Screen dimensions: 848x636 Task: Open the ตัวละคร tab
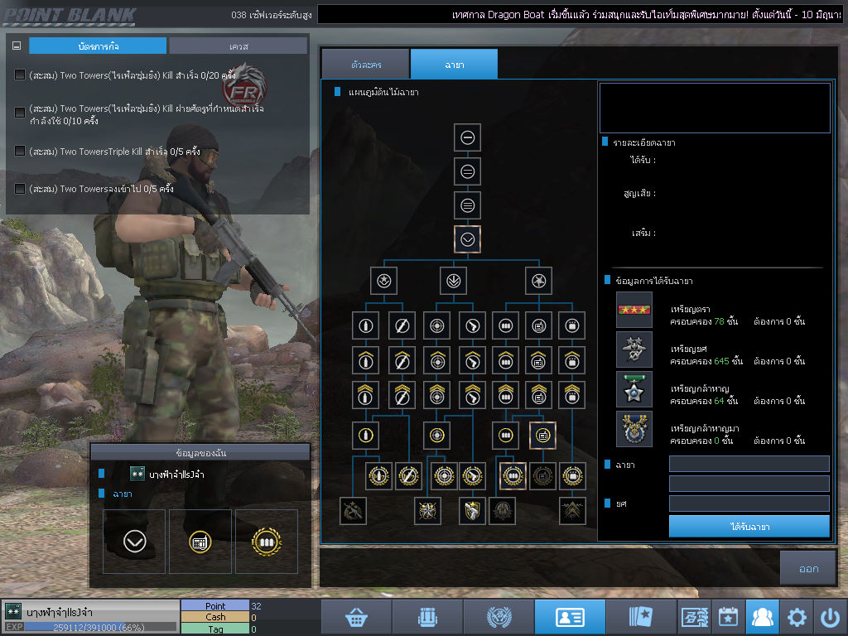pos(365,65)
